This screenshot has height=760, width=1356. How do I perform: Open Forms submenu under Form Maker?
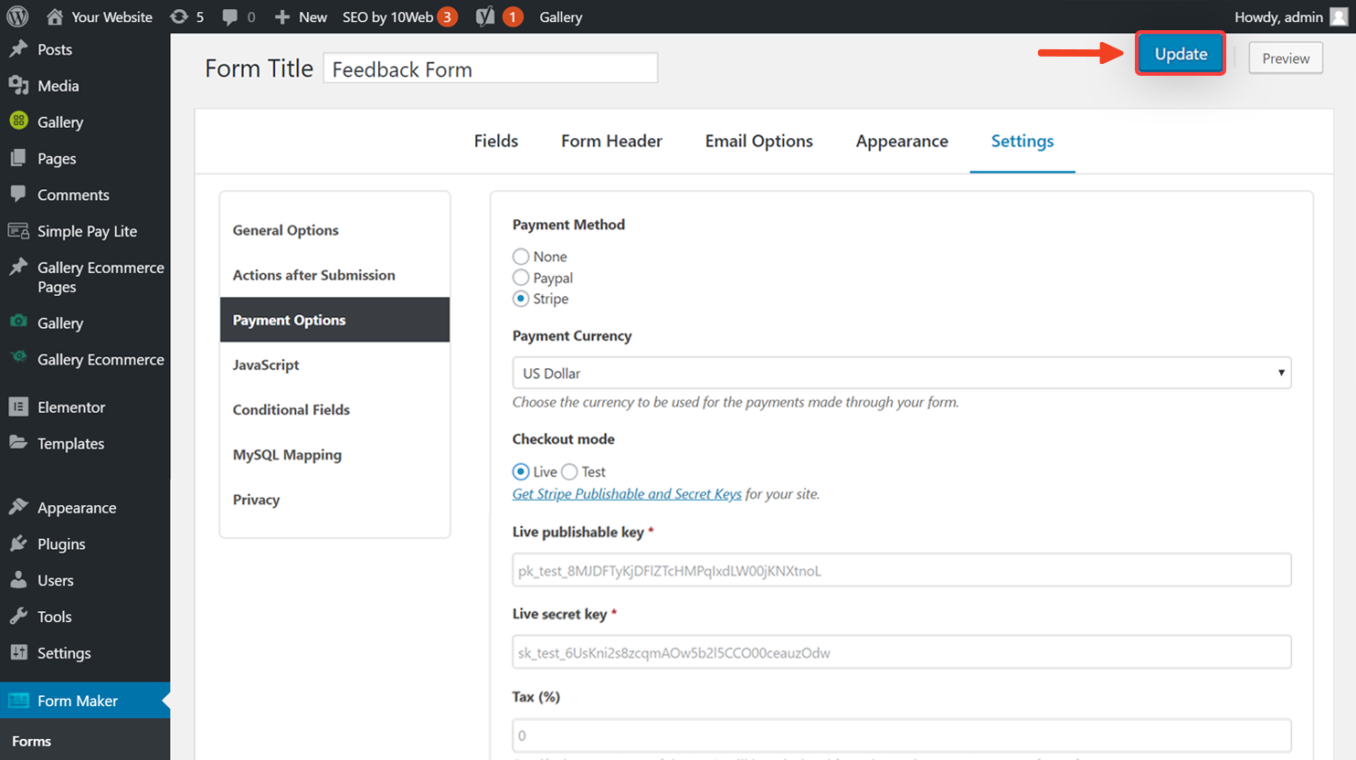point(31,741)
